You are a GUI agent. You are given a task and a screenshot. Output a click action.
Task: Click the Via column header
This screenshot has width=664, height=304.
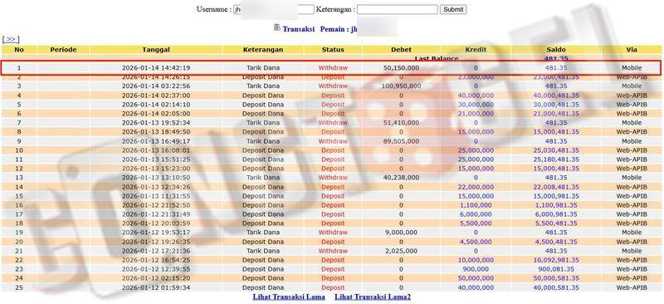(x=632, y=50)
